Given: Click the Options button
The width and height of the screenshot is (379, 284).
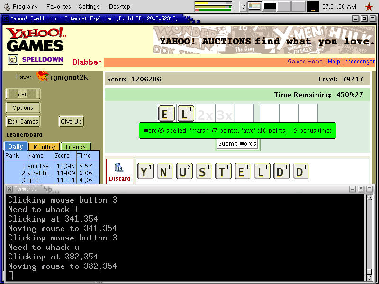Looking at the screenshot, I should 23,108.
